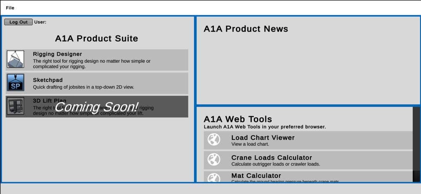Click the A1A Web Tools heading

pyautogui.click(x=238, y=119)
